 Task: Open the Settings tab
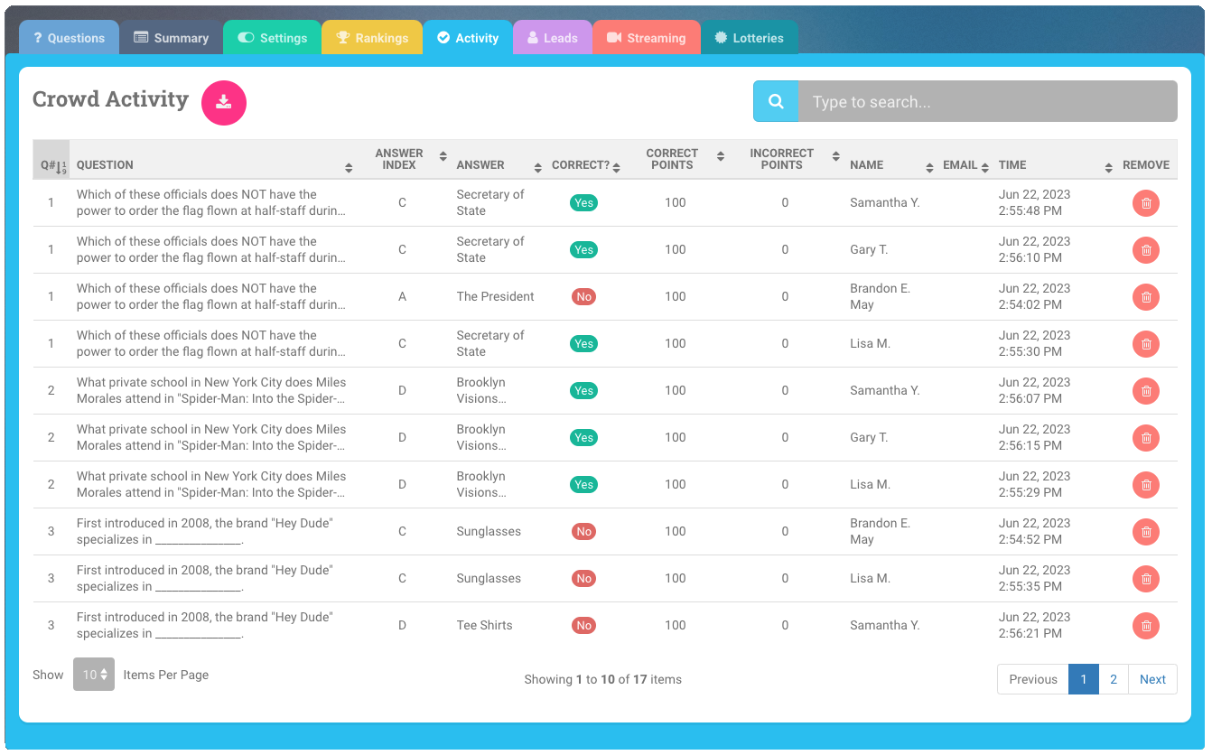pyautogui.click(x=273, y=38)
